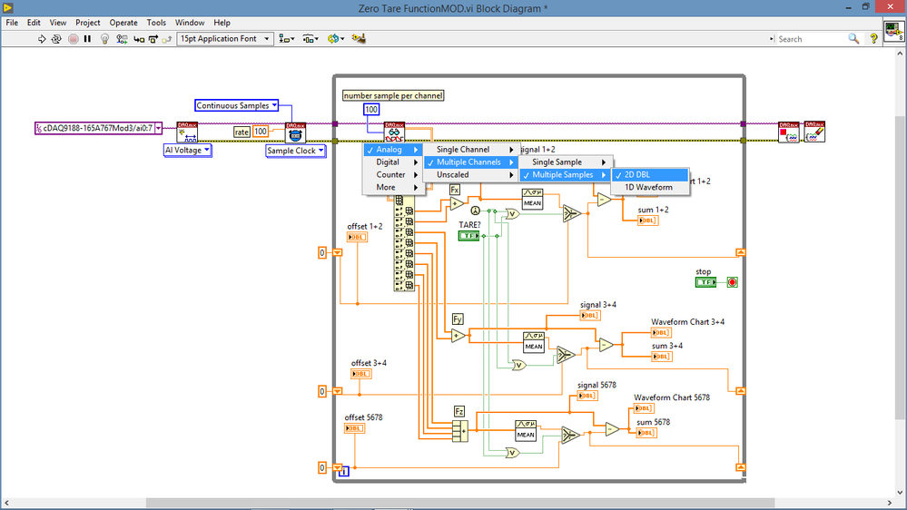907x510 pixels.
Task: Open the Window menu
Action: coord(190,23)
